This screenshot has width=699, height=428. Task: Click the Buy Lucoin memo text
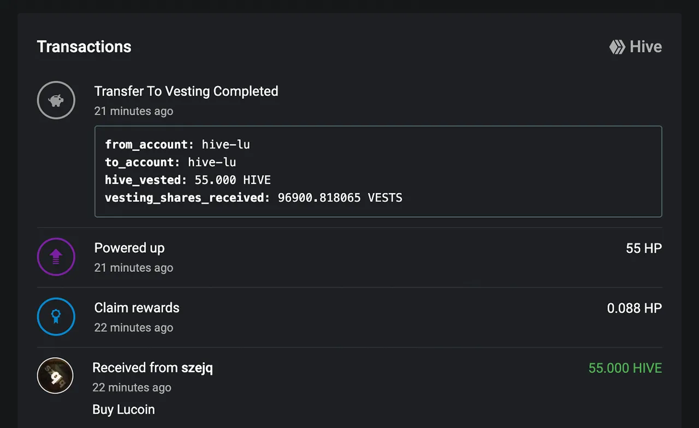[123, 409]
